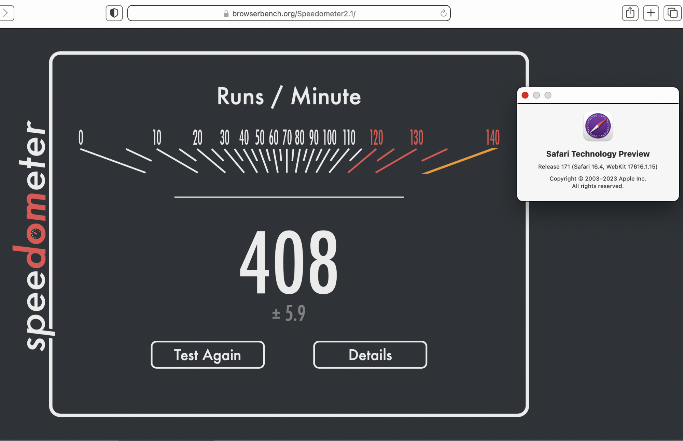Click the Test Again button
Screen dimensions: 683x441
pyautogui.click(x=208, y=355)
